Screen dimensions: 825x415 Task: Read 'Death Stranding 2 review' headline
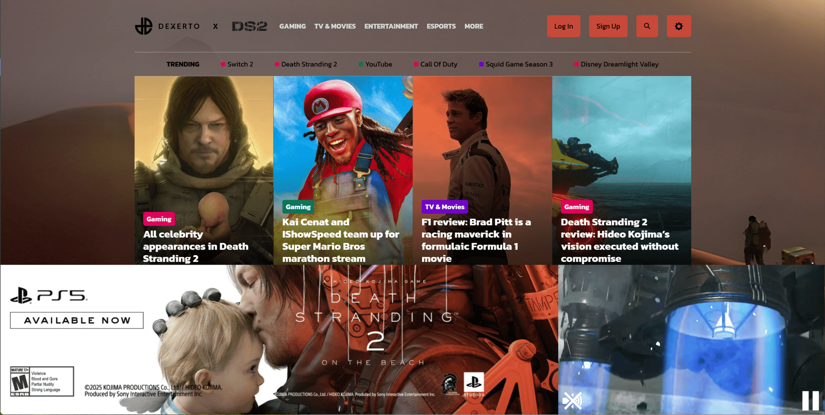coord(620,240)
